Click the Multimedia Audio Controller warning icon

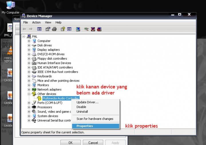tap(39, 98)
